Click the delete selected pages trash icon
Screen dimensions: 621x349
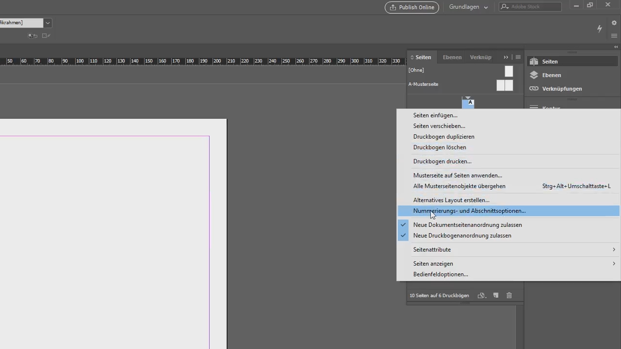tap(509, 295)
